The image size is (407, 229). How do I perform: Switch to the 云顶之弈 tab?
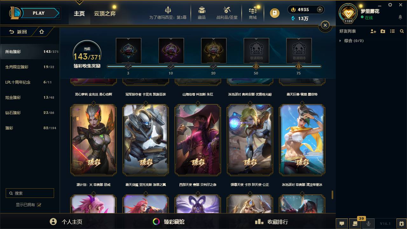pos(105,13)
